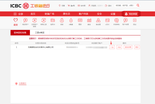Open 安全 in the navigation bar
This screenshot has width=155, height=104.
[x=99, y=14]
